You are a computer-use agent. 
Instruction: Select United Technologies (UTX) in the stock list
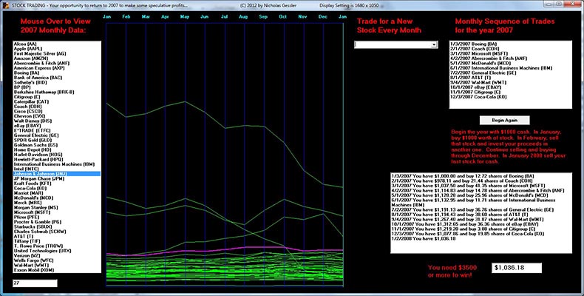click(x=57, y=252)
